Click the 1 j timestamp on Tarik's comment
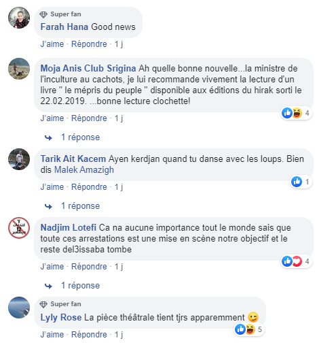336x347 pixels. pos(119,187)
